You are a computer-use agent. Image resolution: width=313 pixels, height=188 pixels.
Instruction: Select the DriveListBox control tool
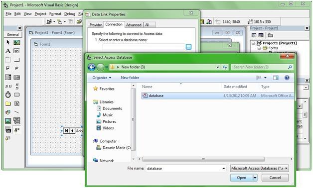point(17,94)
